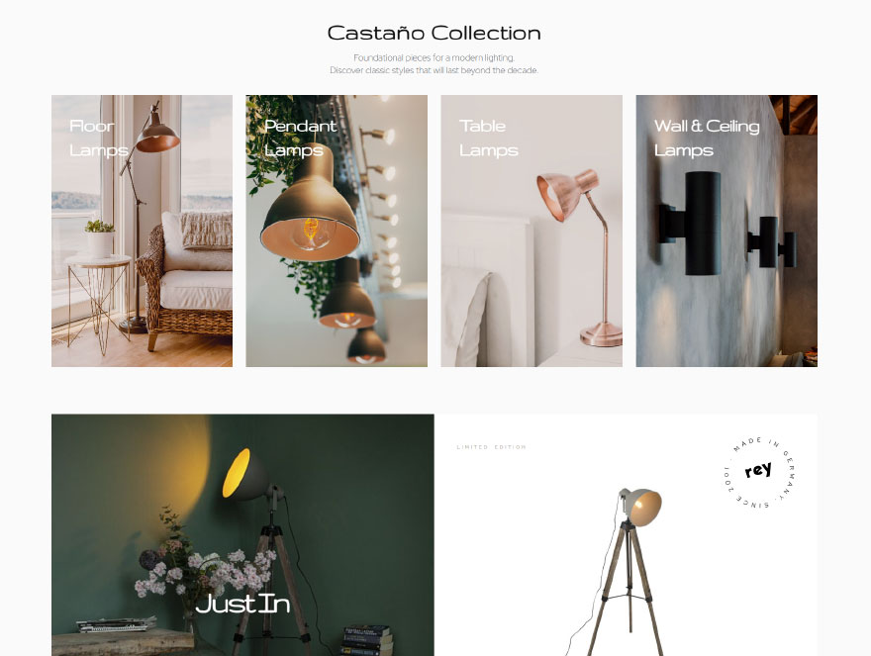Open the Table Lamps category card
This screenshot has width=871, height=656.
coord(532,231)
